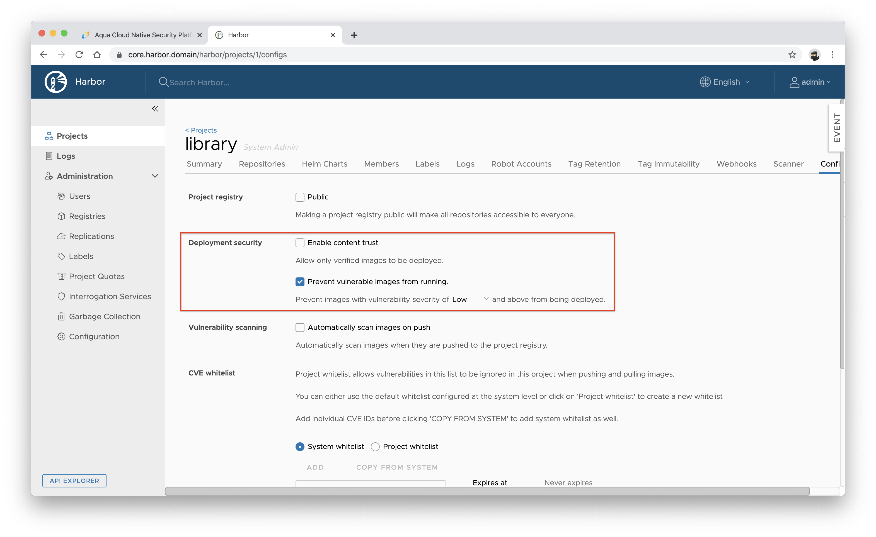
Task: Click the Interrogation Services shield icon
Action: coord(61,296)
